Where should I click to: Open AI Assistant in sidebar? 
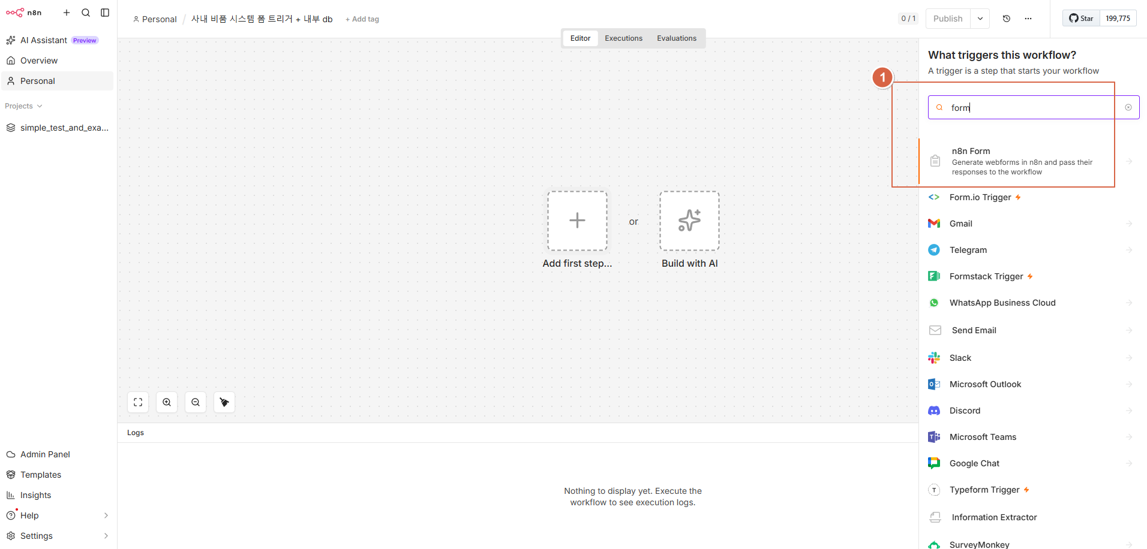[58, 40]
